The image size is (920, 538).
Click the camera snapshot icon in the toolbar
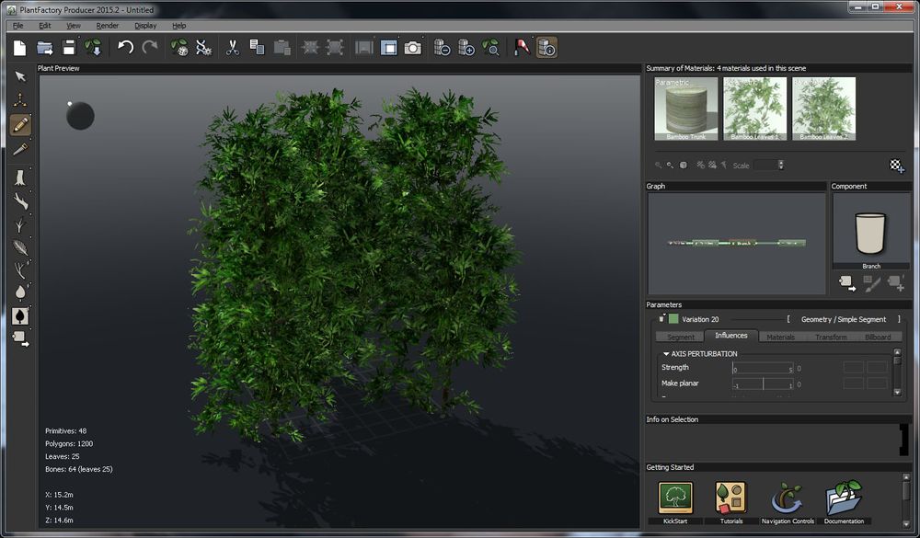point(413,48)
